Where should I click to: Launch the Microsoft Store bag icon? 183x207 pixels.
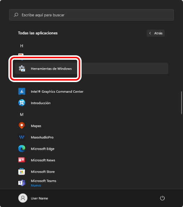click(22, 171)
